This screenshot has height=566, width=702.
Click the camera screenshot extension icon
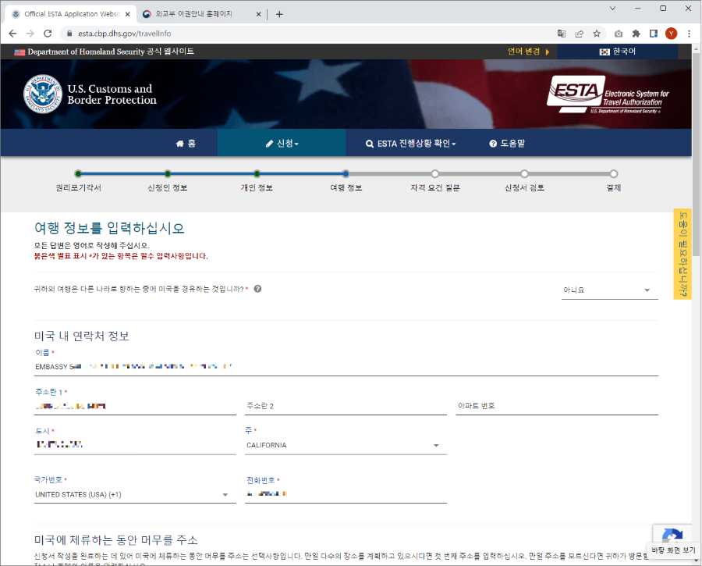click(619, 34)
